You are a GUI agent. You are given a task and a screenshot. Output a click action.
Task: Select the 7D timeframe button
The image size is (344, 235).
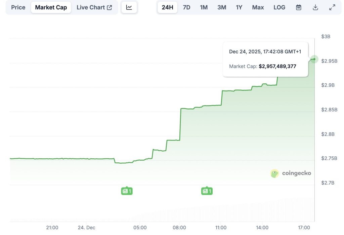tap(186, 7)
